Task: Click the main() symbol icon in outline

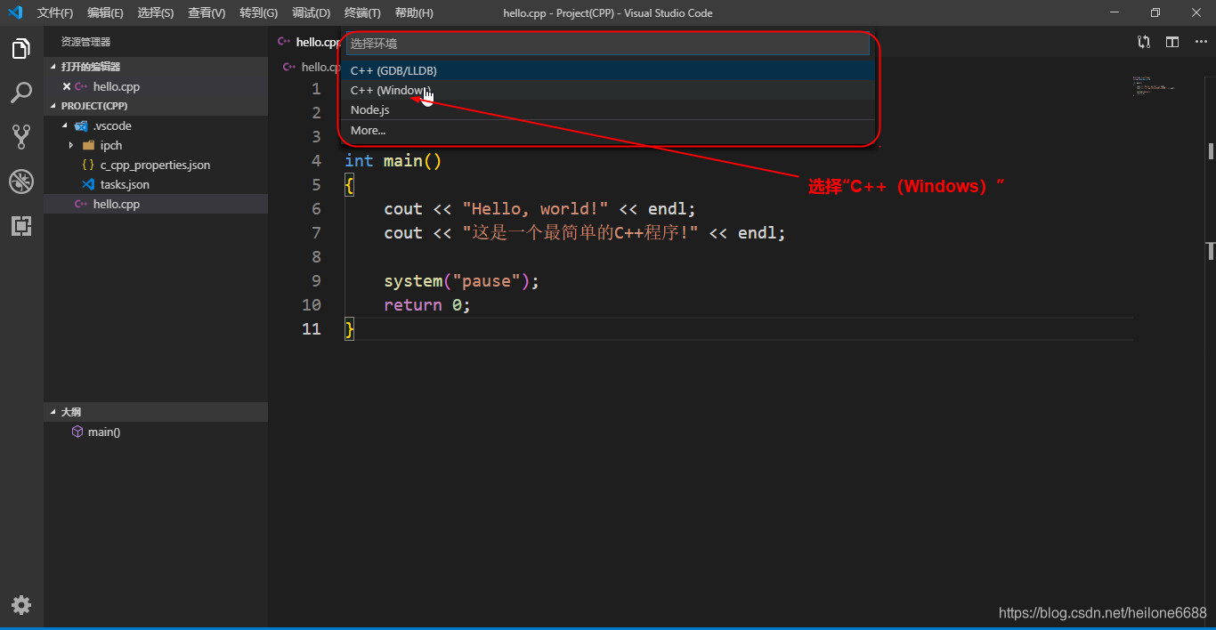Action: (x=77, y=432)
